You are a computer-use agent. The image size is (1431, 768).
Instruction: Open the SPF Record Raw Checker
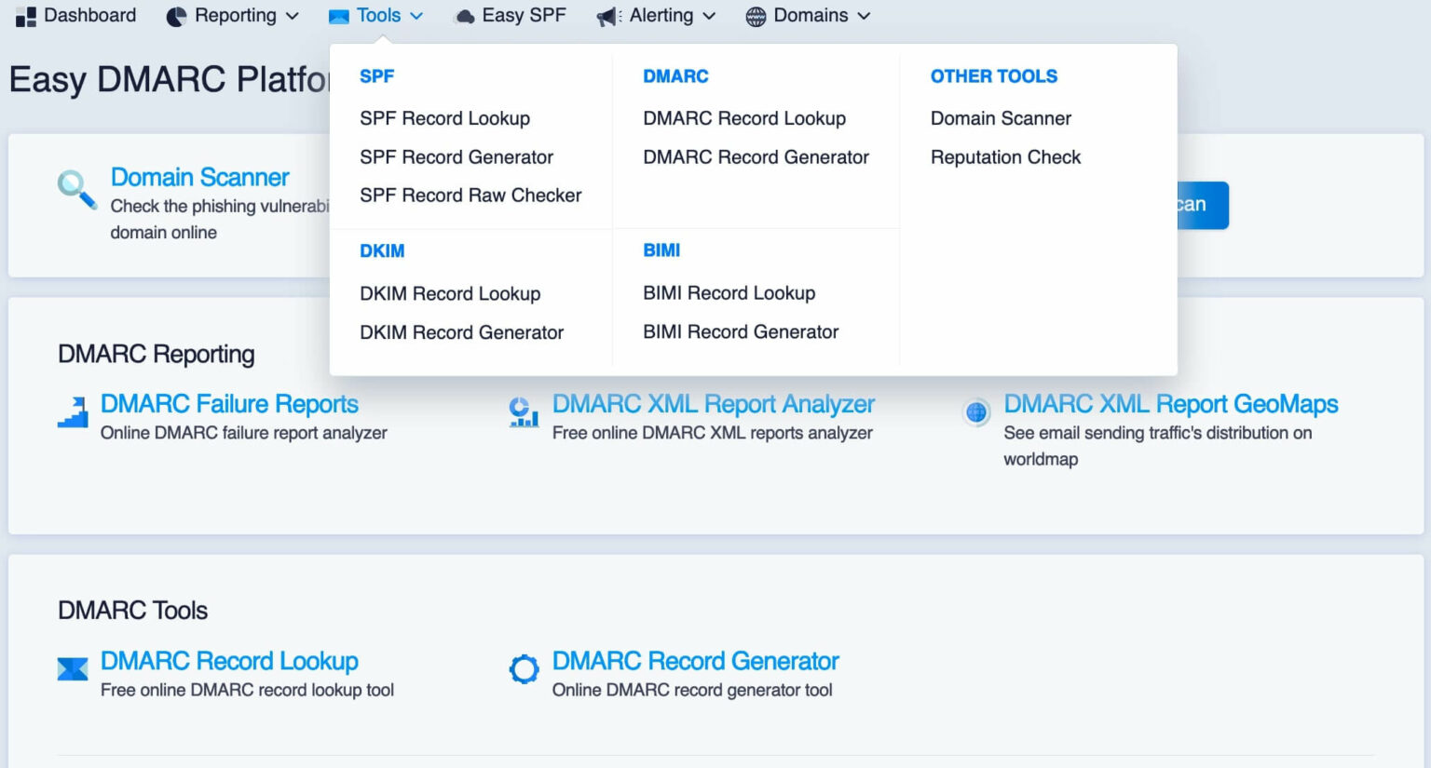coord(470,195)
